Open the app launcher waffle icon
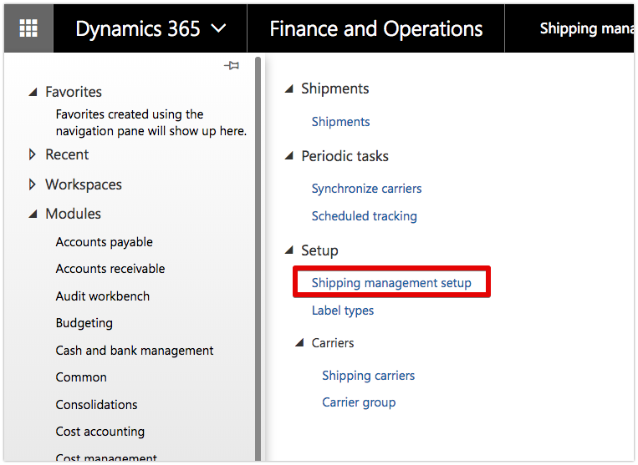The height and width of the screenshot is (465, 638). [x=28, y=28]
